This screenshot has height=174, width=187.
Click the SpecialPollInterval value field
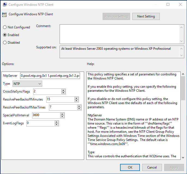click(x=46, y=115)
